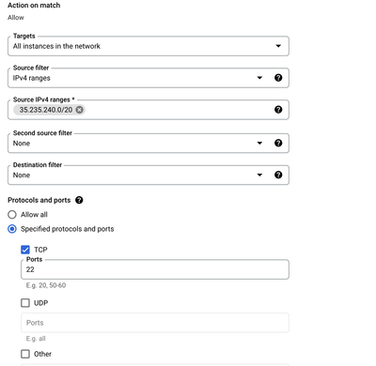Open the Source filter dropdown arrow
376x366 pixels.
(259, 78)
